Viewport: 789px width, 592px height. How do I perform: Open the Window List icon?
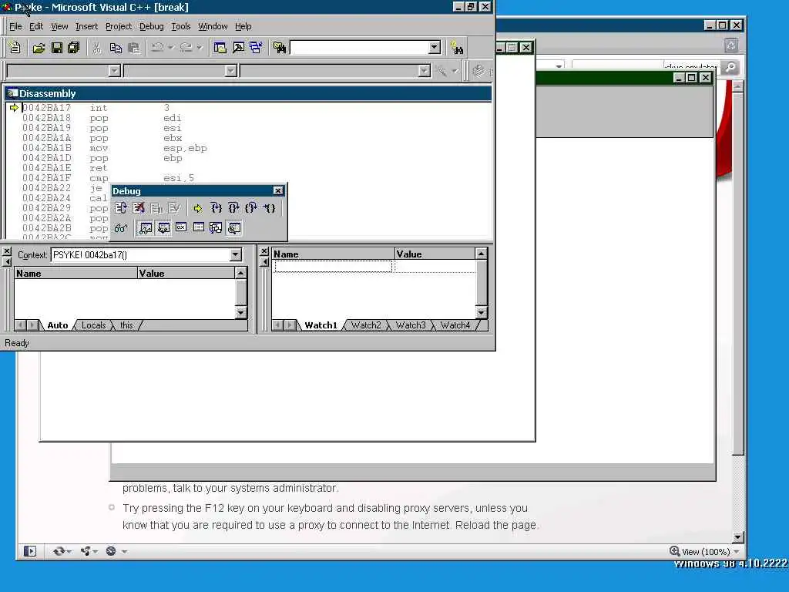(x=256, y=48)
